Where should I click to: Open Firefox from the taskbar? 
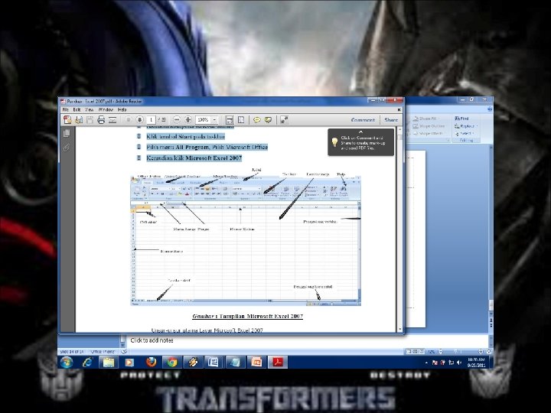click(151, 362)
